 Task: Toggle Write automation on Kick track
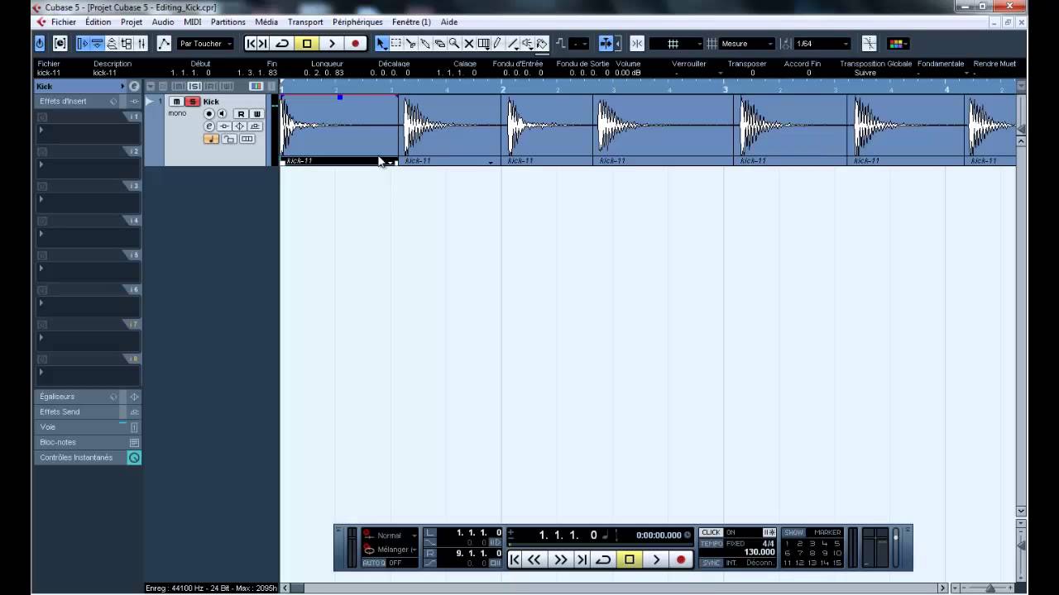click(x=256, y=114)
